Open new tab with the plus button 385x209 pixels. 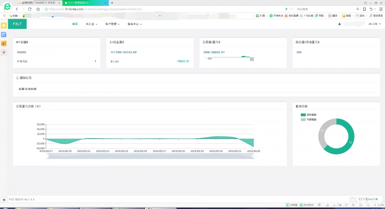(x=112, y=3)
